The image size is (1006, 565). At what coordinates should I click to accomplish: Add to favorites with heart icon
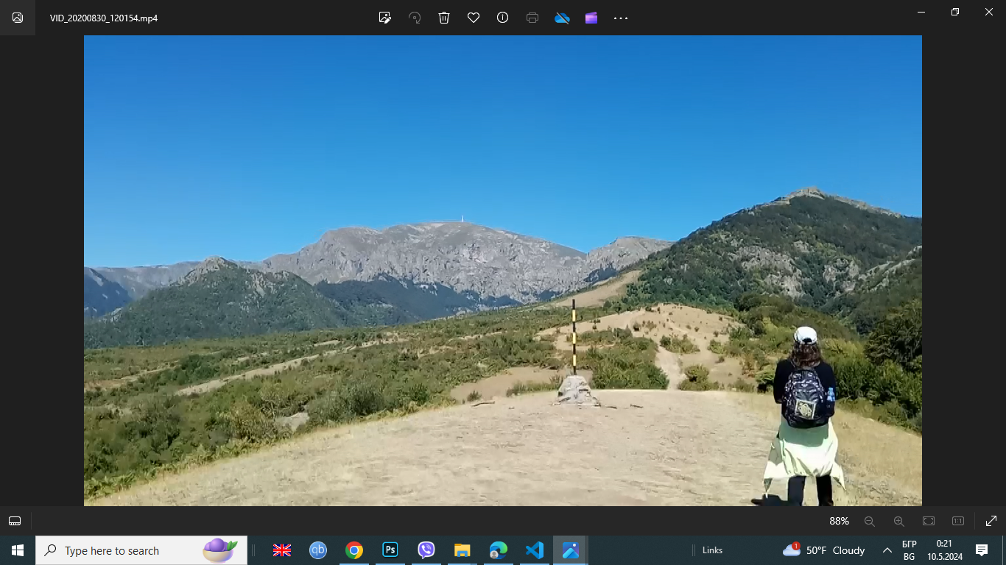(474, 18)
